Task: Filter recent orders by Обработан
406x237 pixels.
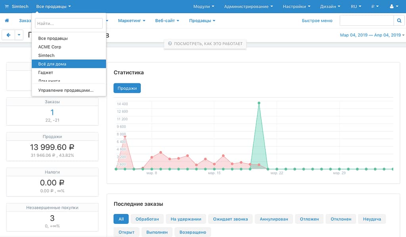Action: coord(147,219)
